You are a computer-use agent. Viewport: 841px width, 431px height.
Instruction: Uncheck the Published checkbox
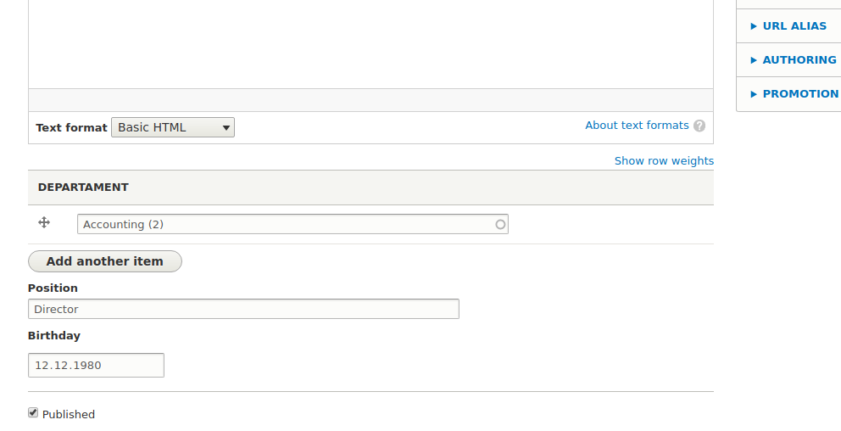(x=33, y=412)
